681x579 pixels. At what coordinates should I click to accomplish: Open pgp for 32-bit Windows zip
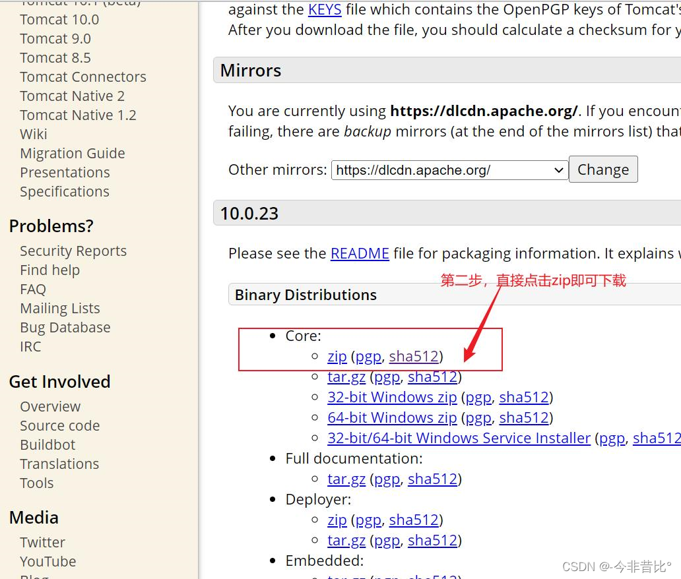tap(478, 398)
